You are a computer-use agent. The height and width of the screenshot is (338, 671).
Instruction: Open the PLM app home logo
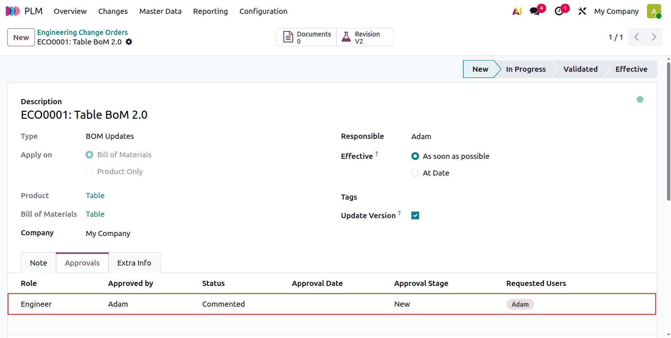pyautogui.click(x=13, y=11)
